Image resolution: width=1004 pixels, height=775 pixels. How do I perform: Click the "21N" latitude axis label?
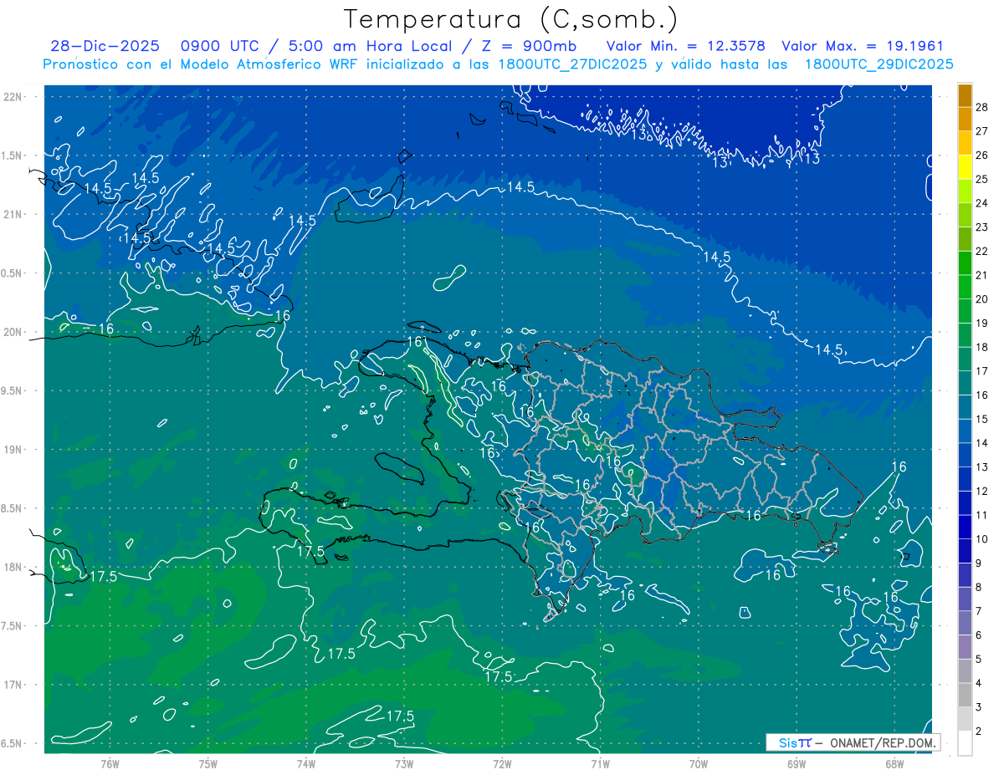pos(13,214)
